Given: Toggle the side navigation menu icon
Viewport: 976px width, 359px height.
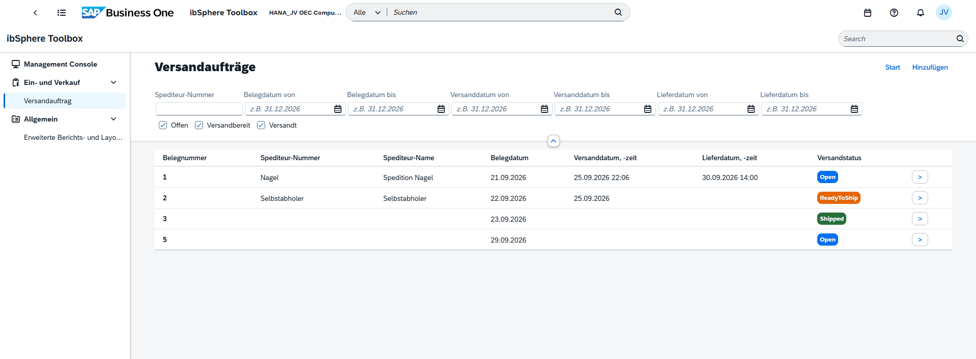Looking at the screenshot, I should point(62,13).
